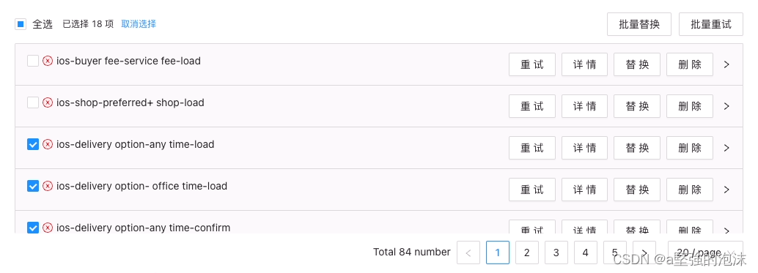This screenshot has width=758, height=273.
Task: Click red error icon for ios-shop-preferred+ shop-load
Action: [x=48, y=102]
